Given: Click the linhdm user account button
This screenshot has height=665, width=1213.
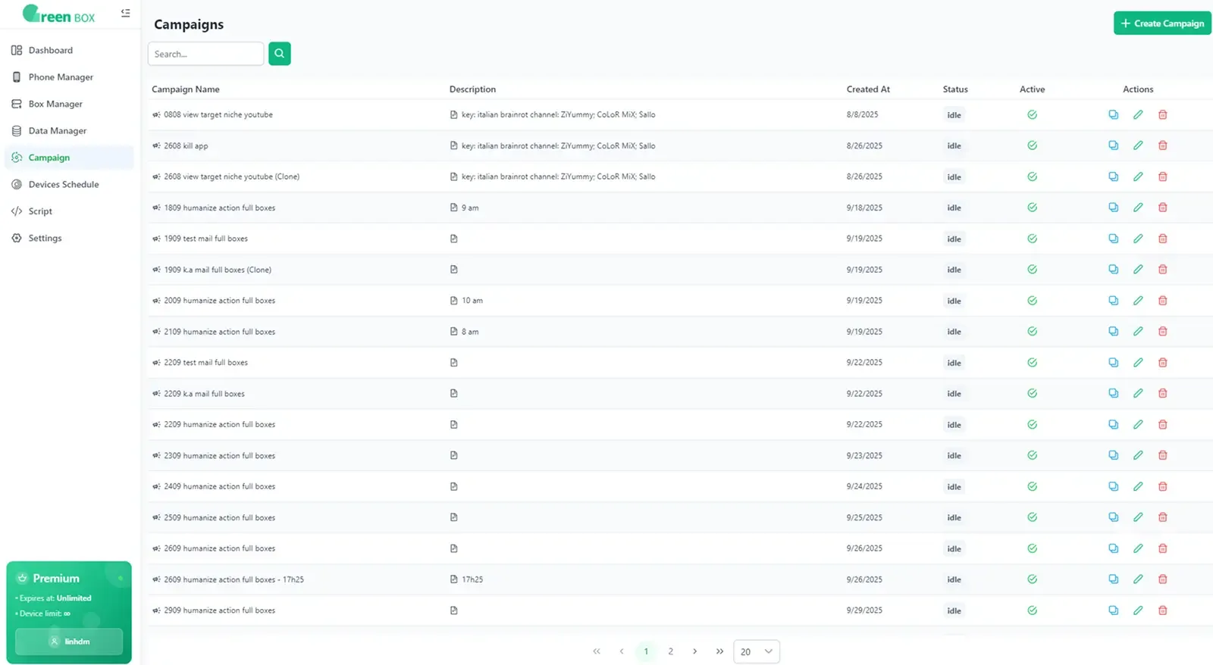Looking at the screenshot, I should coord(69,642).
